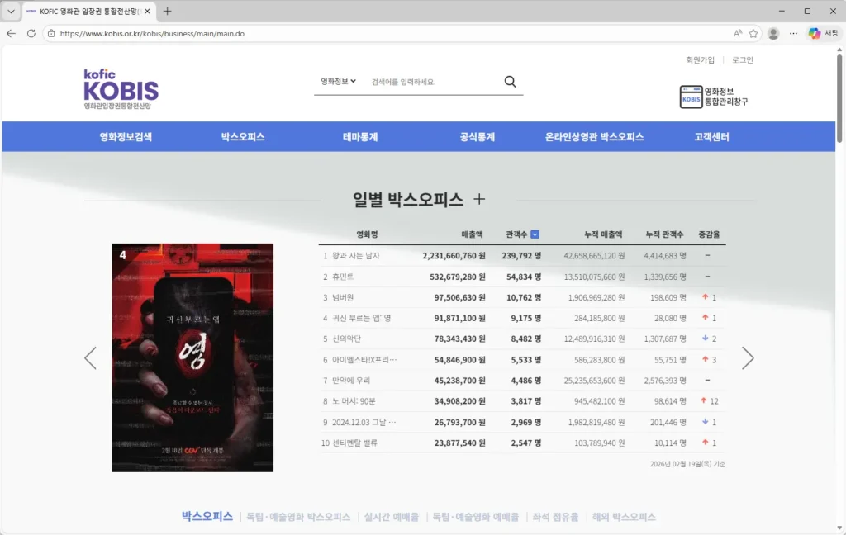
Task: Click the movie poster thumbnail
Action: tap(192, 357)
